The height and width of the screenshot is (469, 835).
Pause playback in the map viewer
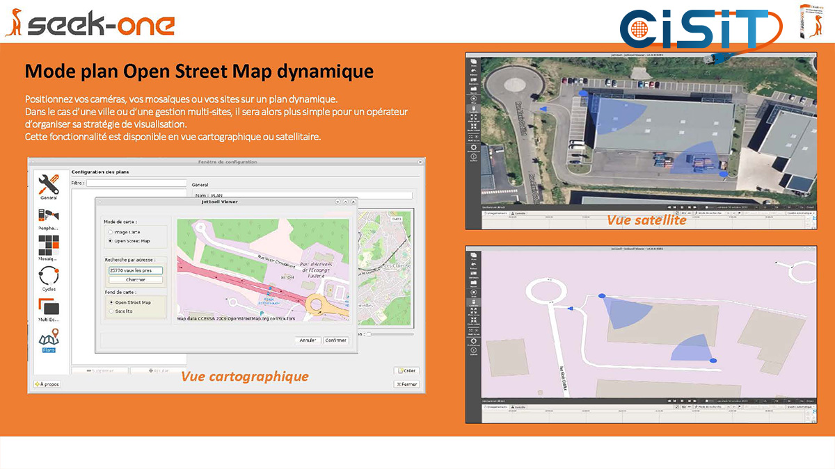(x=682, y=401)
